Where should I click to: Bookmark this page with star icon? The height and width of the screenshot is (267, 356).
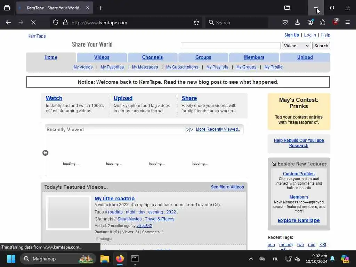(196, 23)
